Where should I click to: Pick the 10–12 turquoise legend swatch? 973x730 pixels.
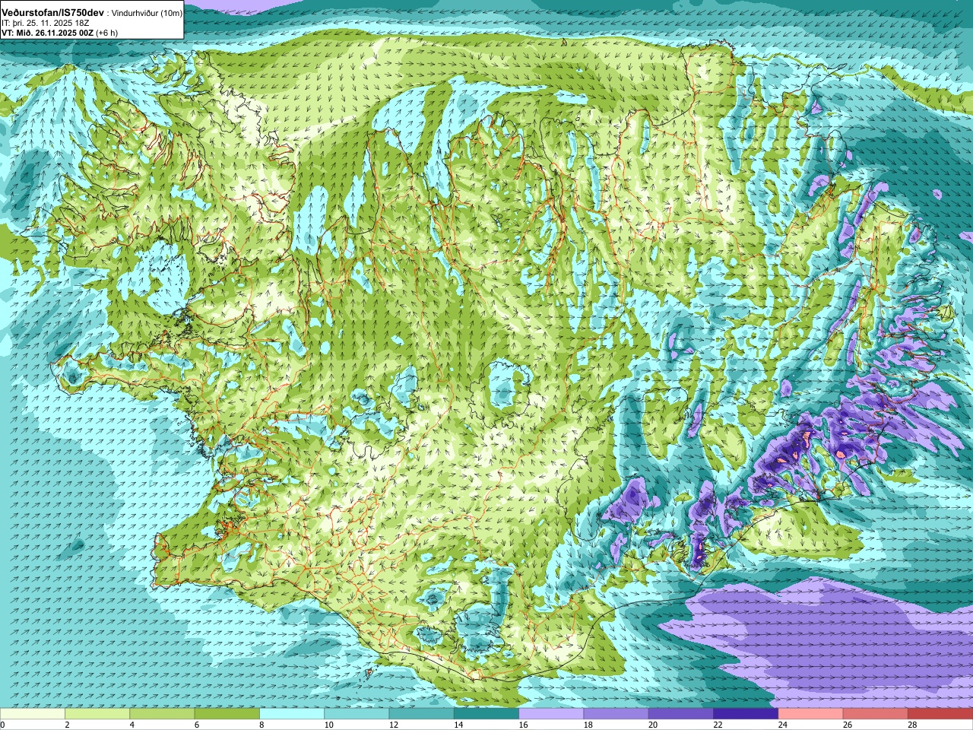point(357,714)
